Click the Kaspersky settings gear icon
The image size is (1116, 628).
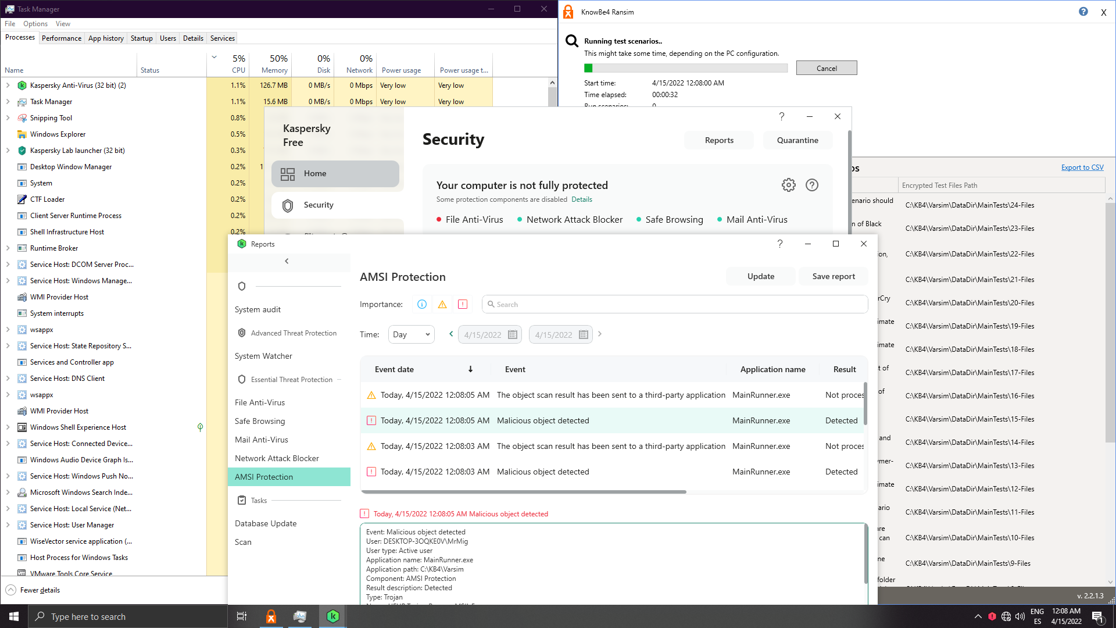click(x=788, y=185)
